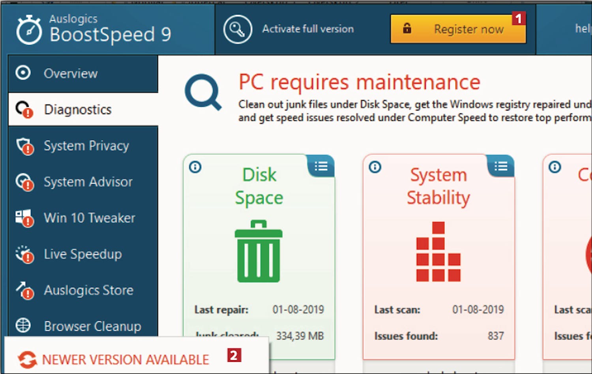Open Disk Space info icon
592x374 pixels.
195,167
